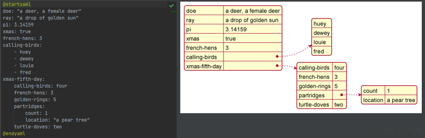
Task: Click the @startyaml line in the editor
Action: pos(15,4)
